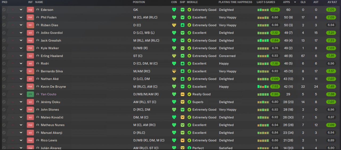Viewport: 341px width, 150px height.
Task: Open Matheus Nunes's player profile
Action: tap(52, 125)
